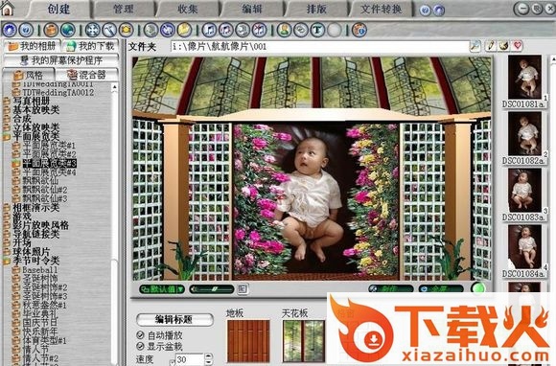Switch to the 混合器 tab

87,75
